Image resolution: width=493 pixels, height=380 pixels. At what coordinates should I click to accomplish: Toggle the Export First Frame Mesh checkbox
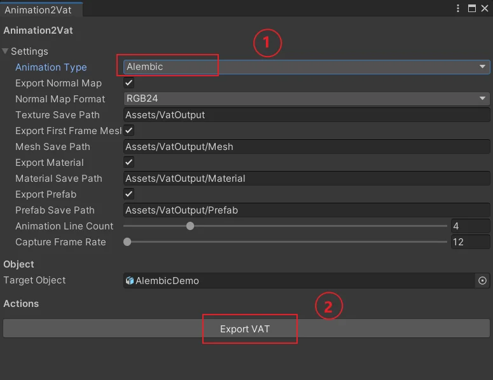(128, 130)
